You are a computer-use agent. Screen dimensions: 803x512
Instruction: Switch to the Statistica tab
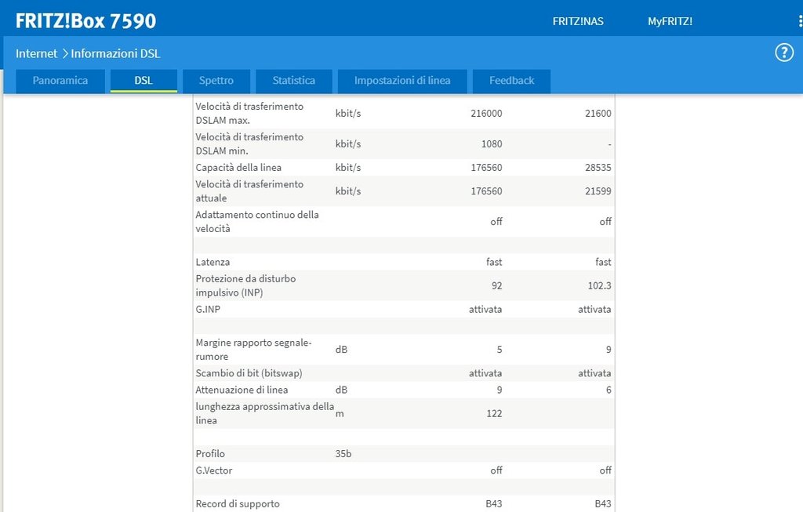[294, 81]
